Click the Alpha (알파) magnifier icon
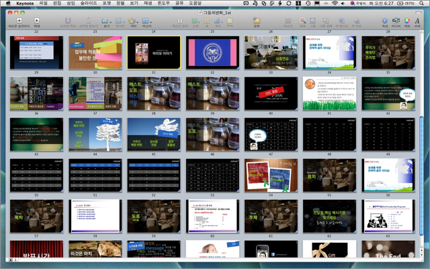This screenshot has height=269, width=430. (302, 21)
